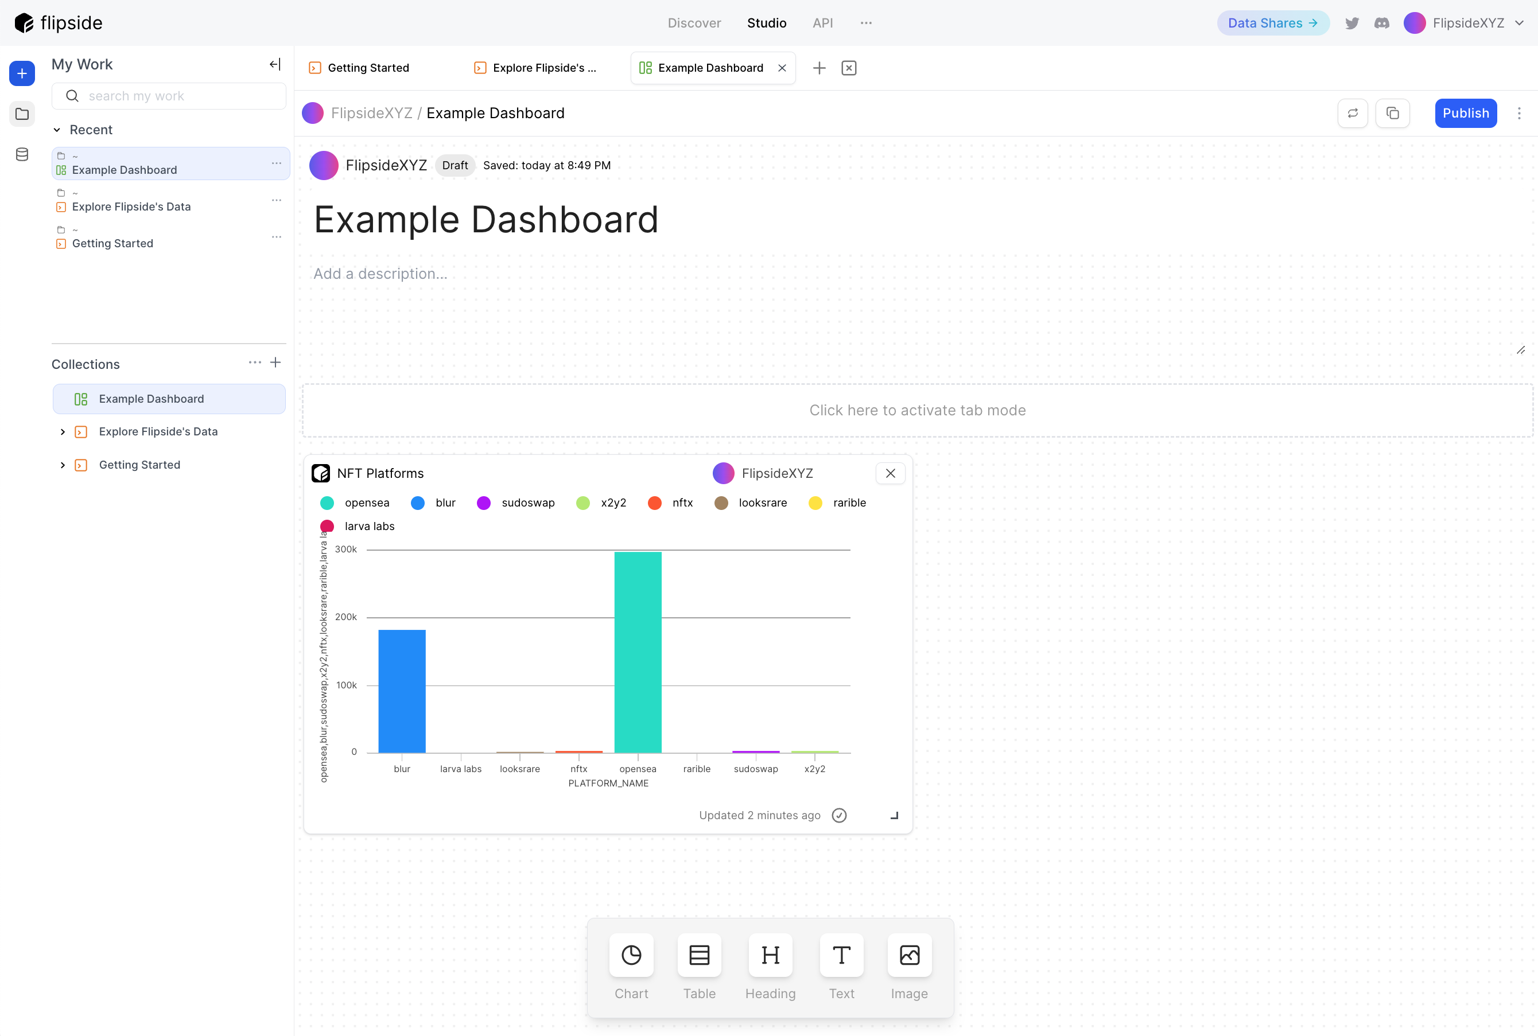Click the duplicate dashboard icon

click(x=1393, y=113)
